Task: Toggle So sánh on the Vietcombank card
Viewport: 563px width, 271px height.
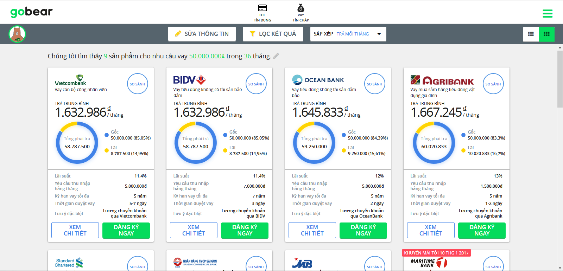Action: (x=137, y=84)
